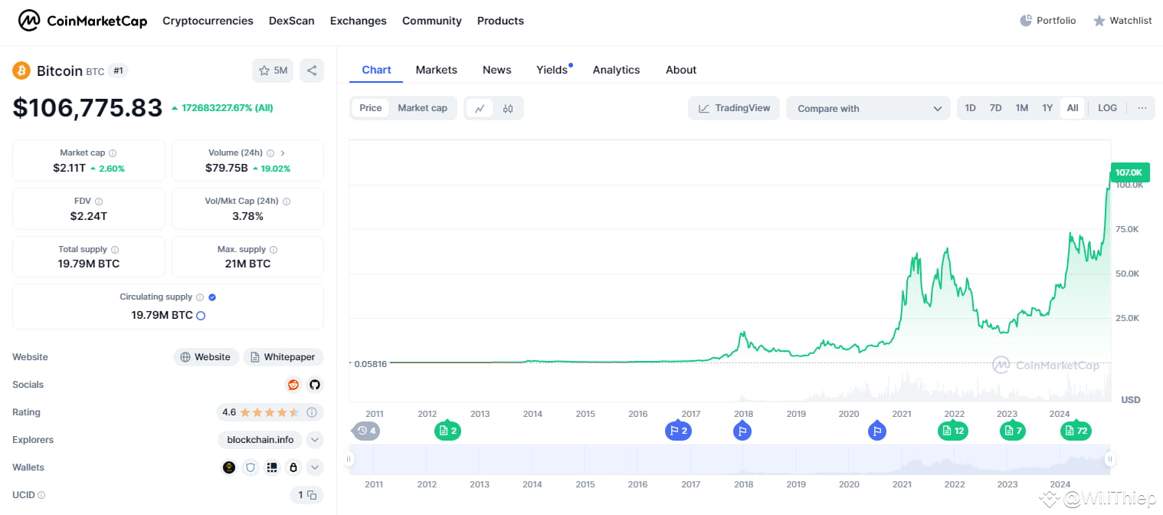Switch the chart to Market cap

coord(423,107)
